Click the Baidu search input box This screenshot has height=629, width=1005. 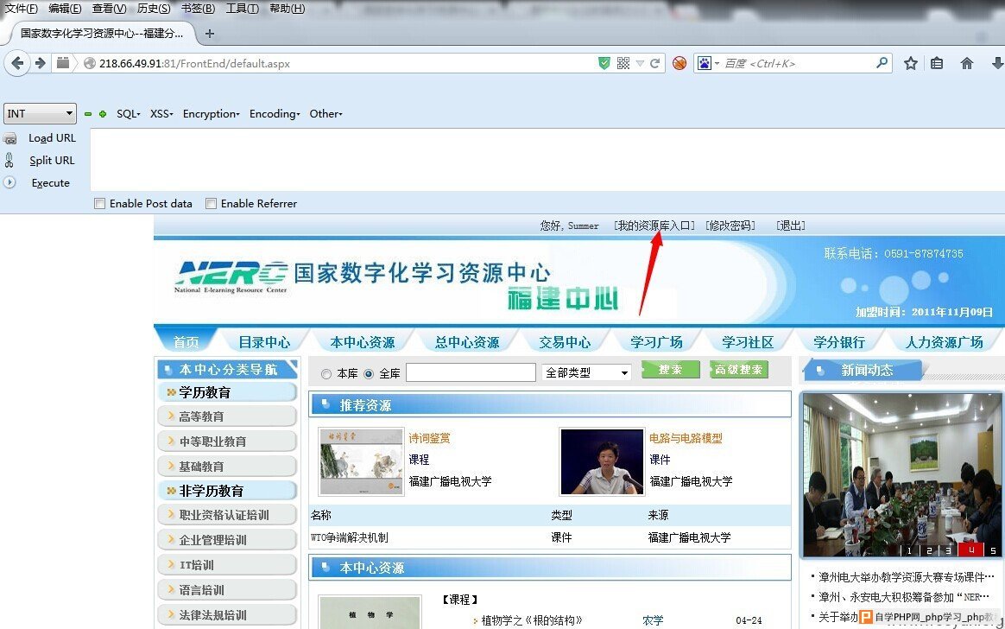[x=798, y=63]
